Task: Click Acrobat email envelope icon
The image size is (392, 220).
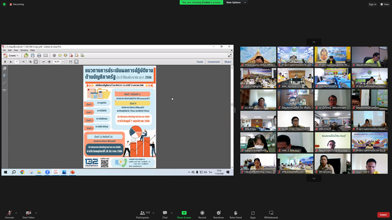Action: (45, 55)
